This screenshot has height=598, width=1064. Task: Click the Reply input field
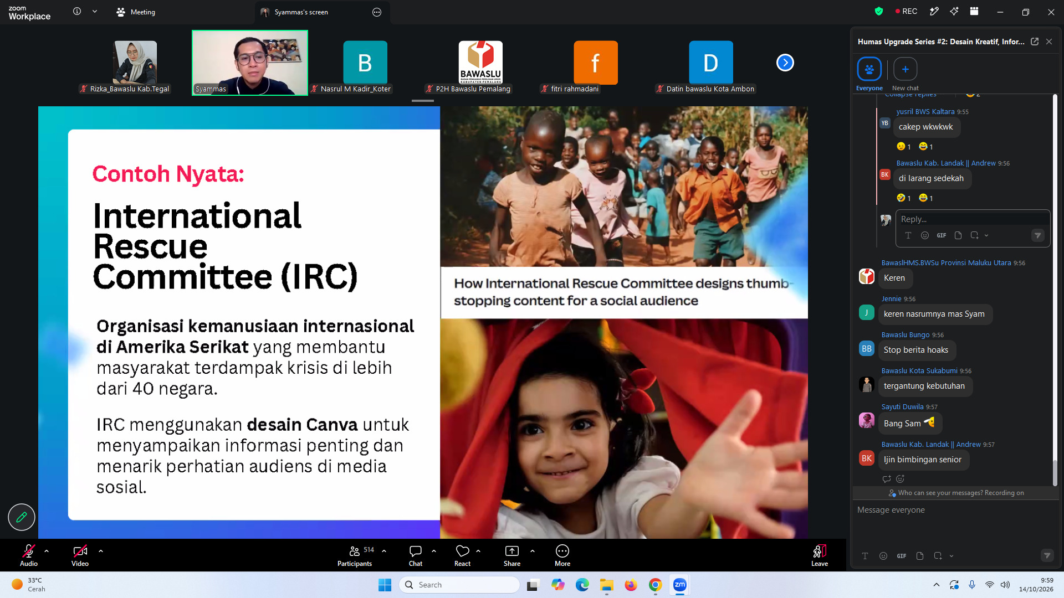[973, 219]
